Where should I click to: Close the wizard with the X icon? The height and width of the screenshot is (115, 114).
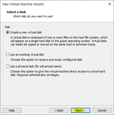[110, 4]
